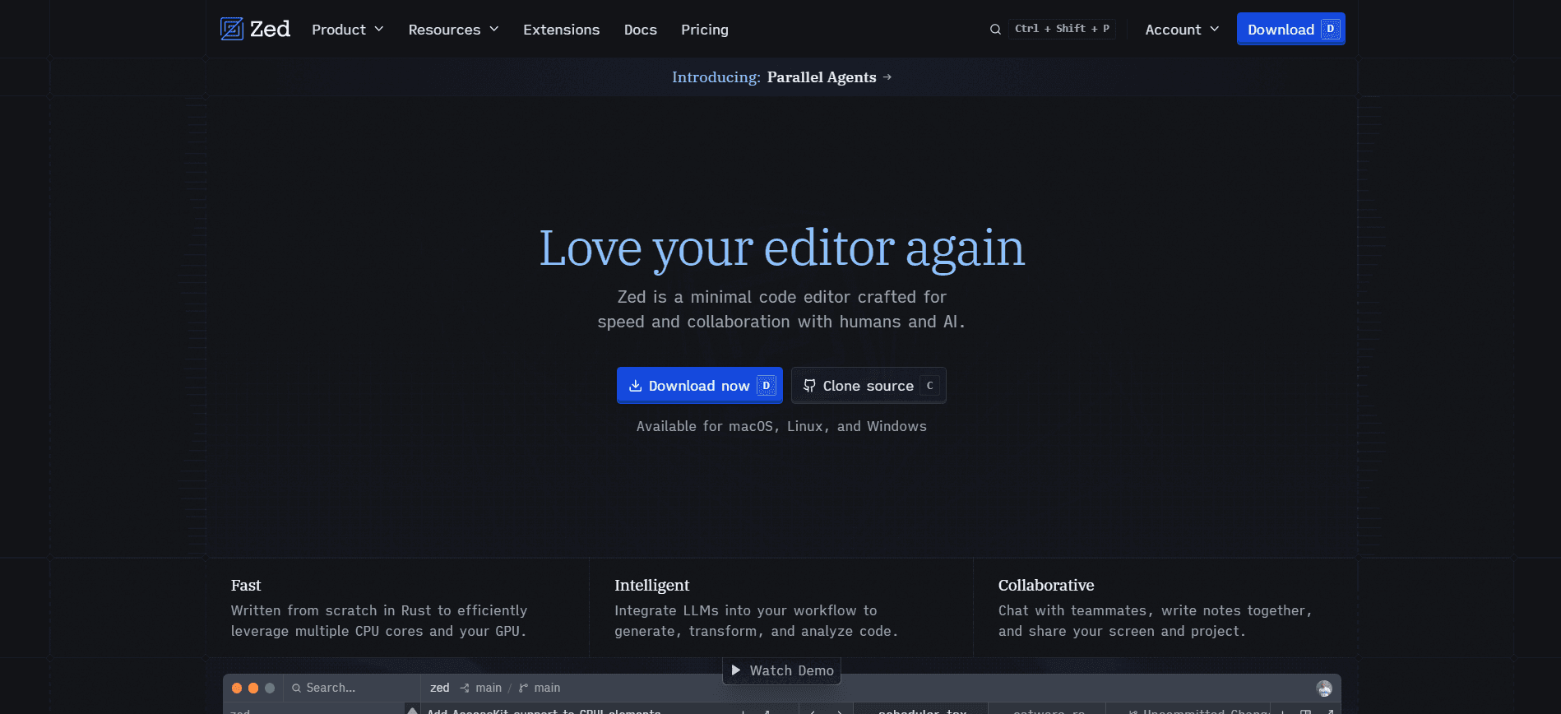Screen dimensions: 1561x714
Task: Click the red traffic light in the editor preview
Action: click(x=237, y=688)
